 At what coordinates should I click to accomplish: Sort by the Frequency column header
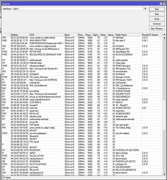(x=89, y=35)
